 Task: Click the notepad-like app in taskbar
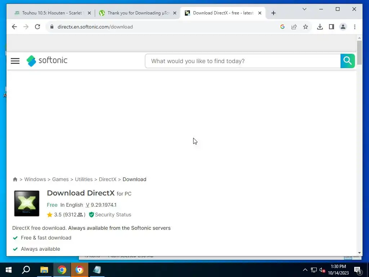[x=97, y=270]
